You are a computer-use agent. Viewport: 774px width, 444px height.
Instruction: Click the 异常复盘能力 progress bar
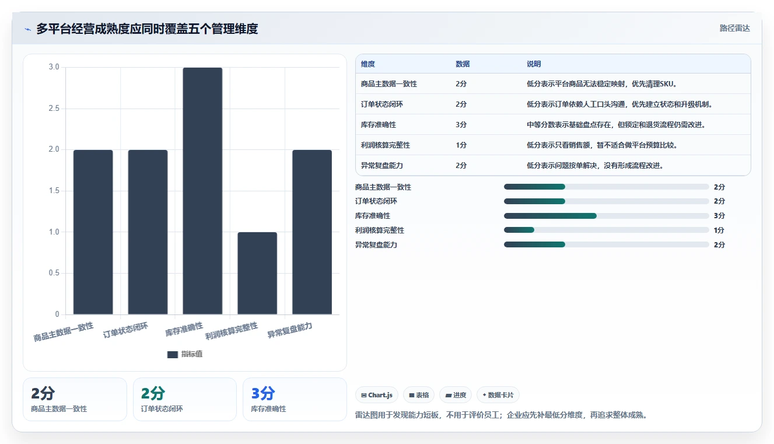pos(607,244)
